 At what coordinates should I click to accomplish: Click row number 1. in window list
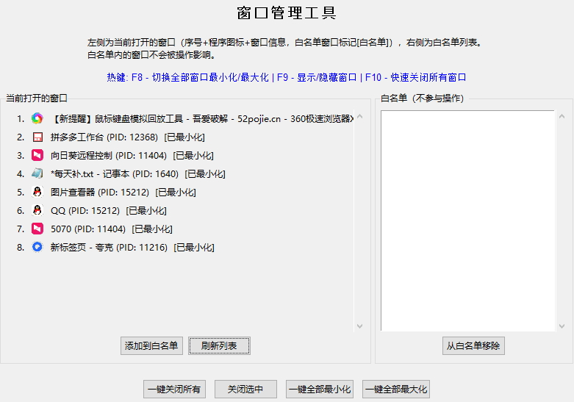[21, 119]
